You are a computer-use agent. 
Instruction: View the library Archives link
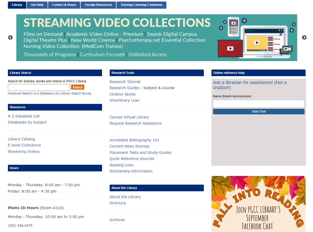point(117,220)
